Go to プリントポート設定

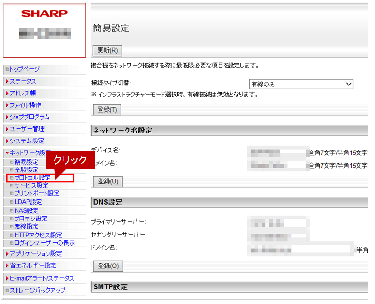[x=37, y=193]
